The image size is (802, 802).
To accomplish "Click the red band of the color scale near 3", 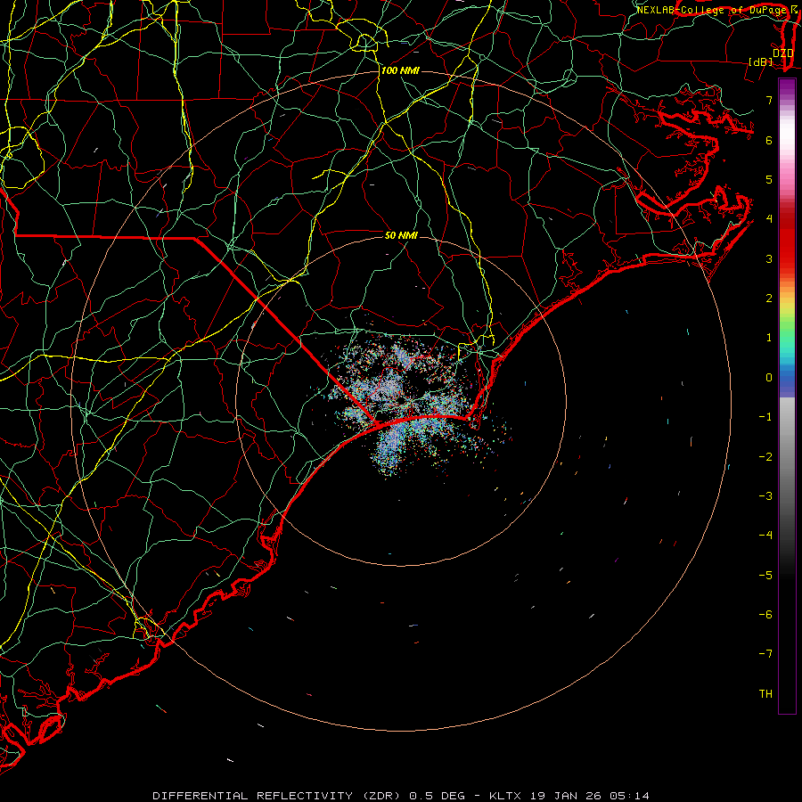I will pos(787,250).
